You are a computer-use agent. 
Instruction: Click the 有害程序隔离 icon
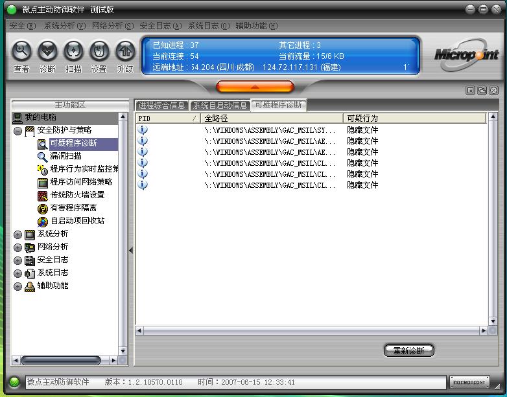click(42, 209)
